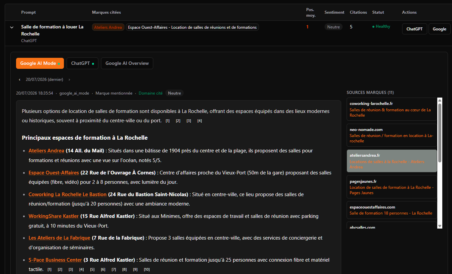
Task: Click citation [2] in the intro paragraph
Action: [178, 121]
